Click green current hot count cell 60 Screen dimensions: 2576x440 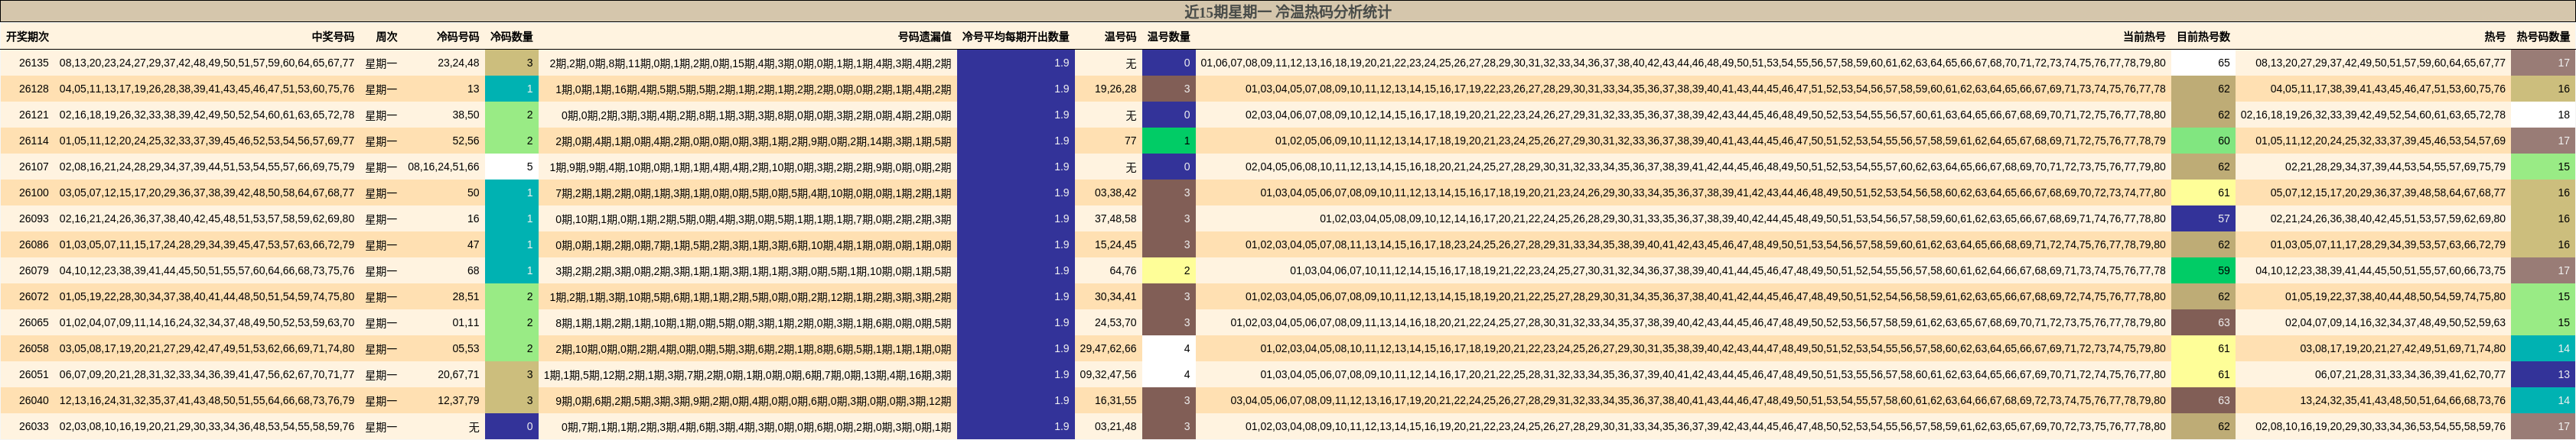(x=2204, y=141)
